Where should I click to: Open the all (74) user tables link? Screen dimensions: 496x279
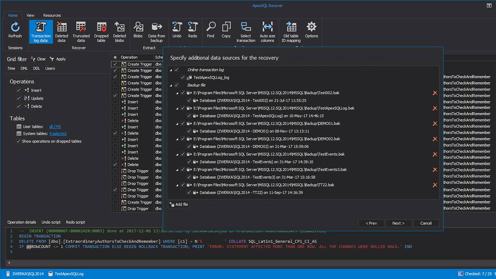tap(56, 126)
